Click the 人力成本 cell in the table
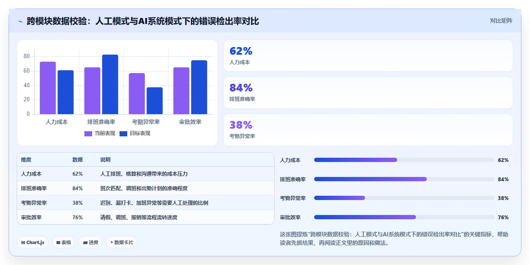The image size is (530, 265). pyautogui.click(x=31, y=174)
